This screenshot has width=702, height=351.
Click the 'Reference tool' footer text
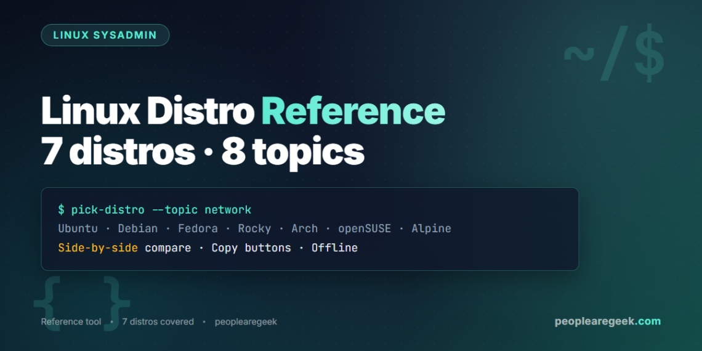click(71, 322)
